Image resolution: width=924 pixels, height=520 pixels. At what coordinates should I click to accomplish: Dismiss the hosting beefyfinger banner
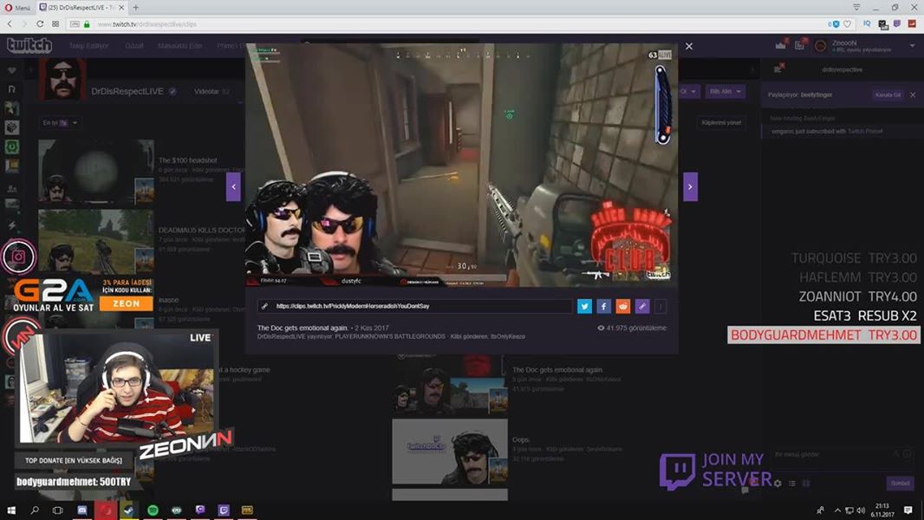pyautogui.click(x=913, y=94)
